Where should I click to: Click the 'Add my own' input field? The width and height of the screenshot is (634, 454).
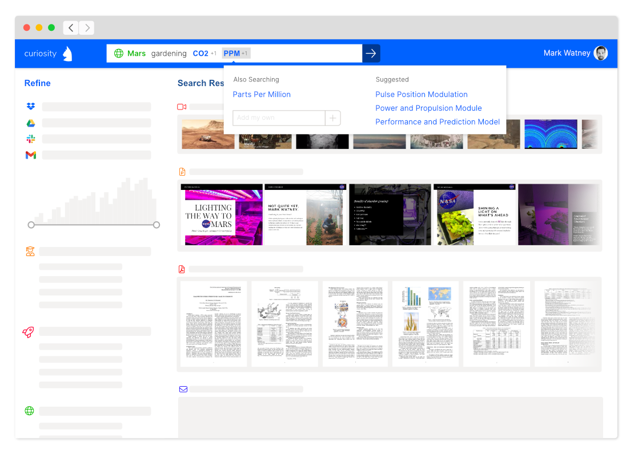pos(279,118)
